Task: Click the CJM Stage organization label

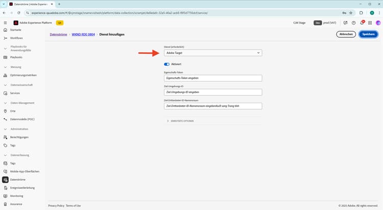Action: coord(299,22)
